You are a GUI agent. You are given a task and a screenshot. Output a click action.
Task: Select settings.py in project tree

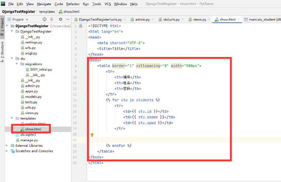pyautogui.click(x=34, y=42)
